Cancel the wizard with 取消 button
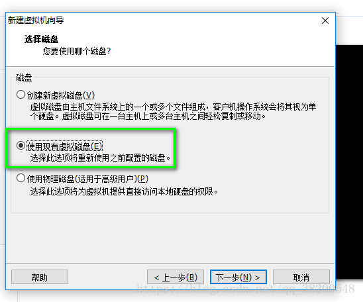Screen dimensions: 363x302 [x=301, y=277]
